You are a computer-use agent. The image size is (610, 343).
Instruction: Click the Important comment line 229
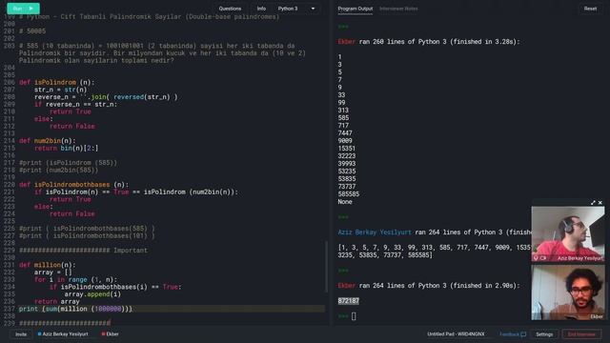(x=83, y=251)
